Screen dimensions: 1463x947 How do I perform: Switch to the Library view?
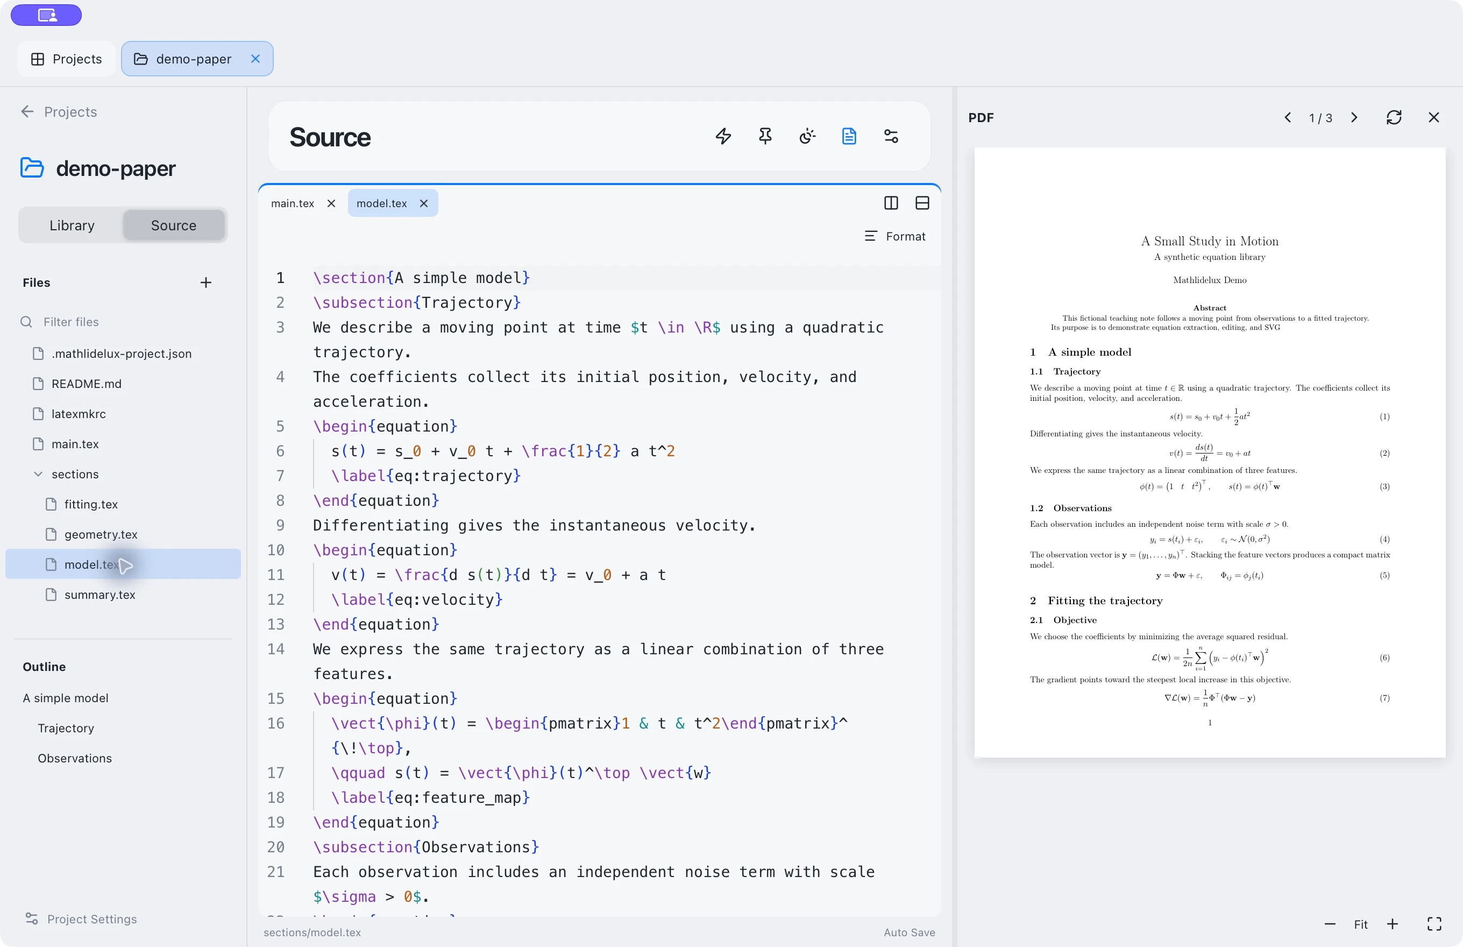72,225
